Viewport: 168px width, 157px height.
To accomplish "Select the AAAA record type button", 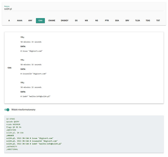I will pyautogui.click(x=20, y=21).
